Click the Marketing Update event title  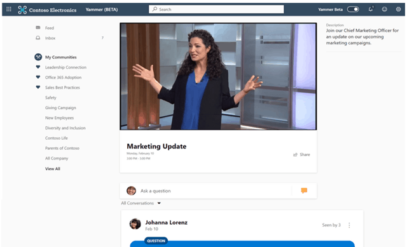[x=156, y=147]
